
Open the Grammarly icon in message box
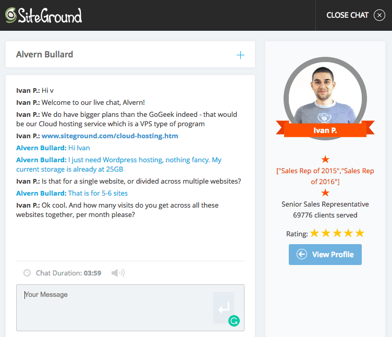(x=234, y=321)
